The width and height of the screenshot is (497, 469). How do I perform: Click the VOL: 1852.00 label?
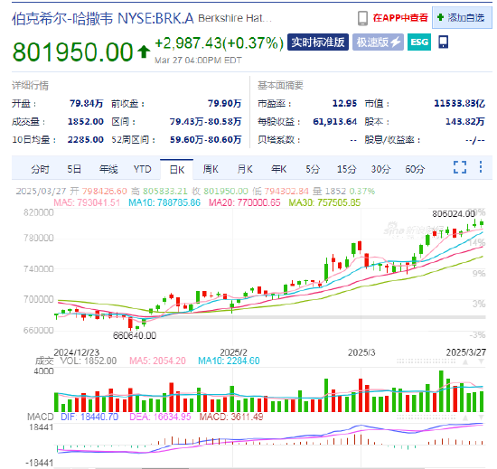click(x=89, y=361)
